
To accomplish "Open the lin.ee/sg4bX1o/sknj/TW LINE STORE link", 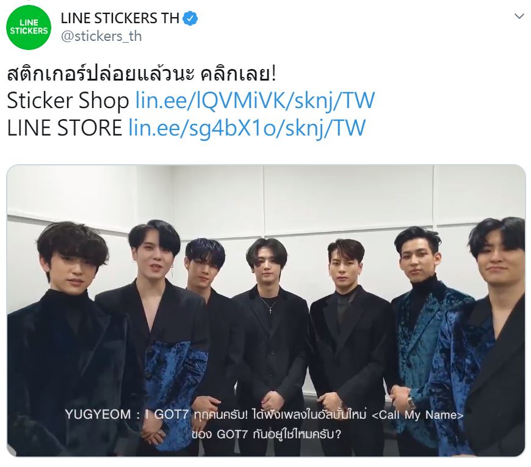I will [247, 128].
